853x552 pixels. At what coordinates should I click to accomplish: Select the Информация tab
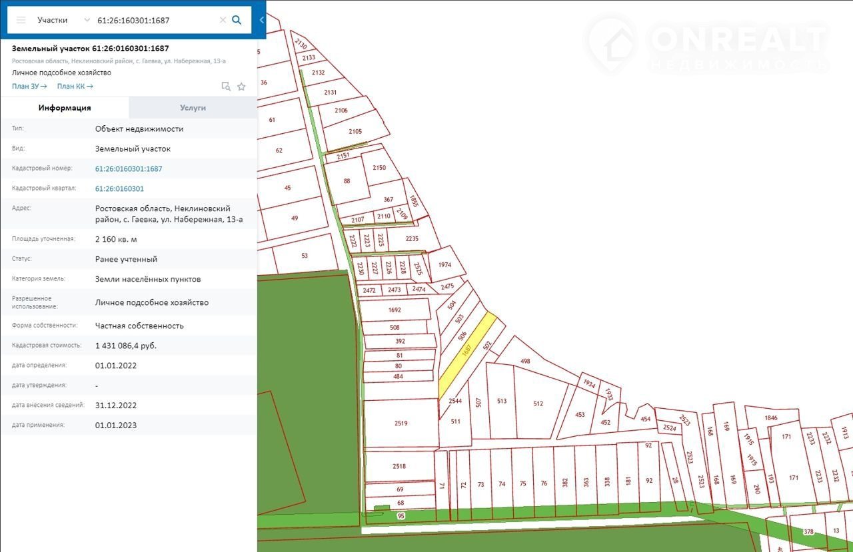[x=65, y=107]
